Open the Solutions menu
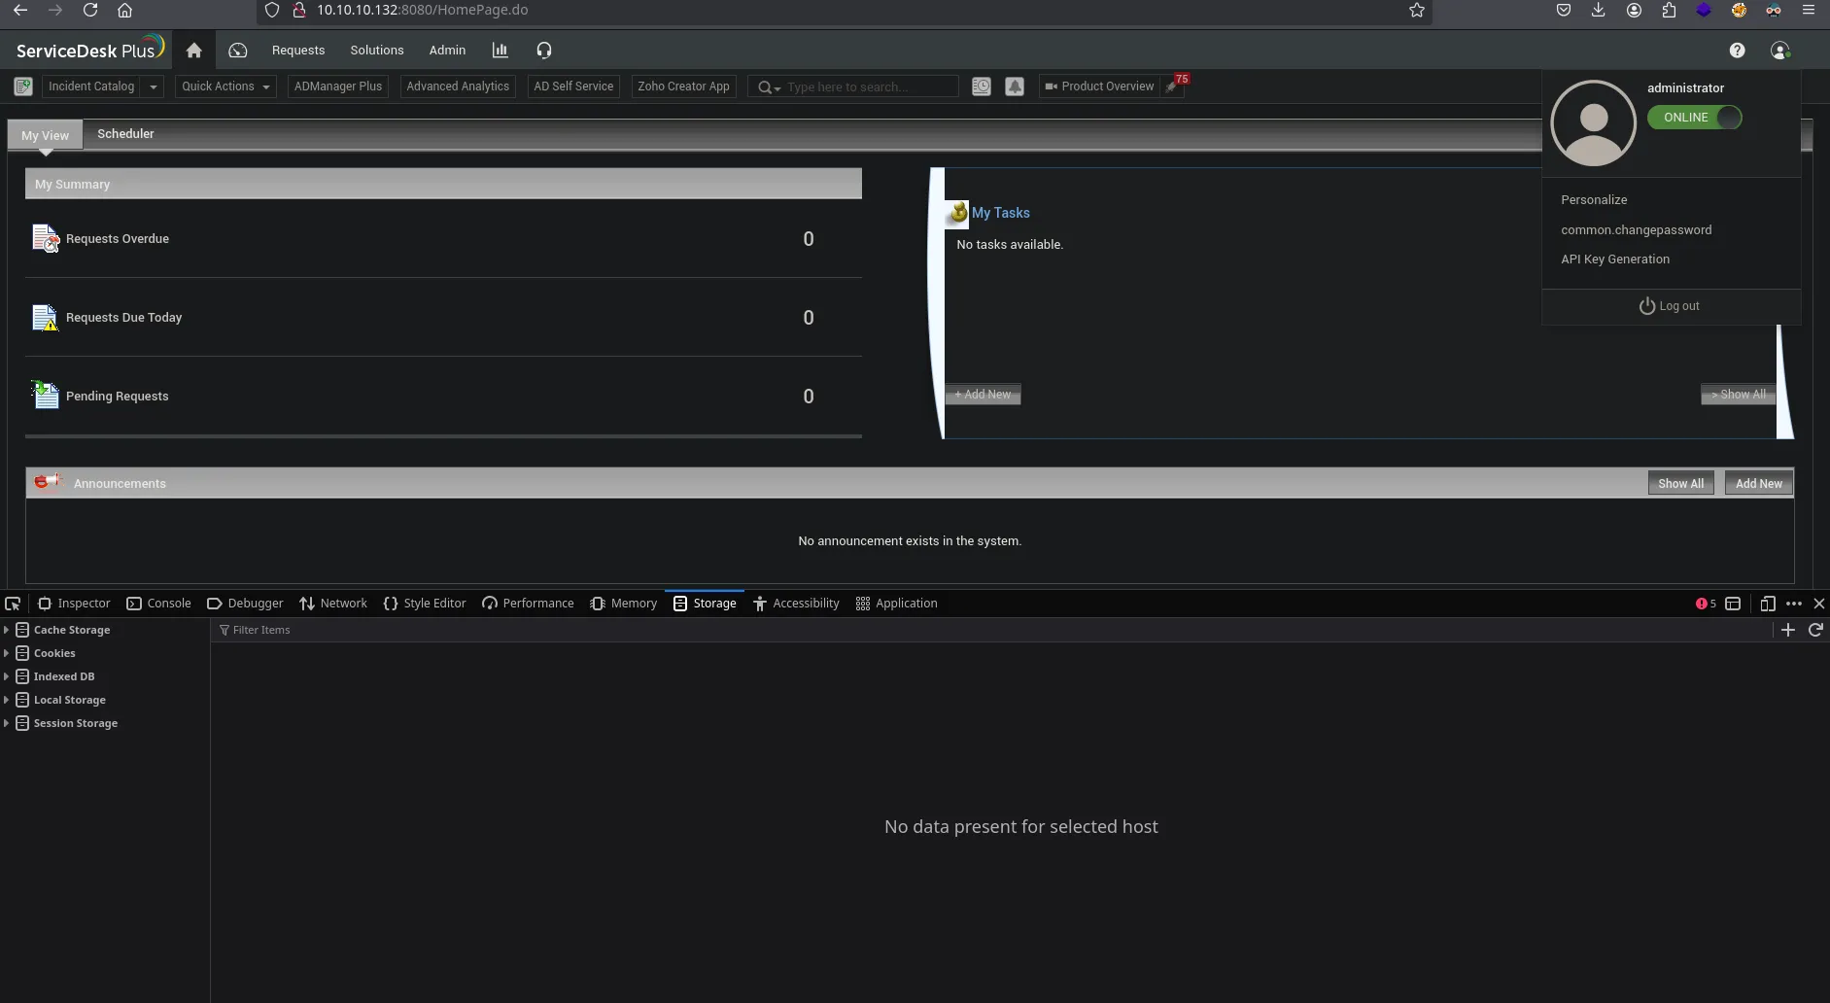The image size is (1830, 1003). pyautogui.click(x=377, y=51)
